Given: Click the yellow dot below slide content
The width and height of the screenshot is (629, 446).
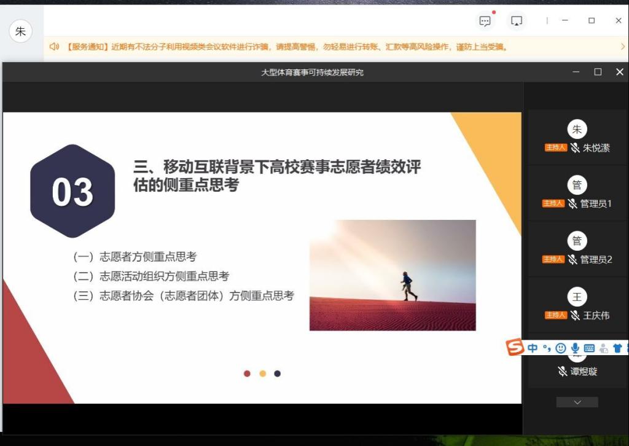Looking at the screenshot, I should pos(262,374).
